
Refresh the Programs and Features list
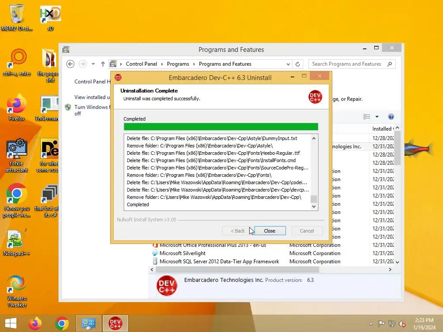click(x=298, y=64)
